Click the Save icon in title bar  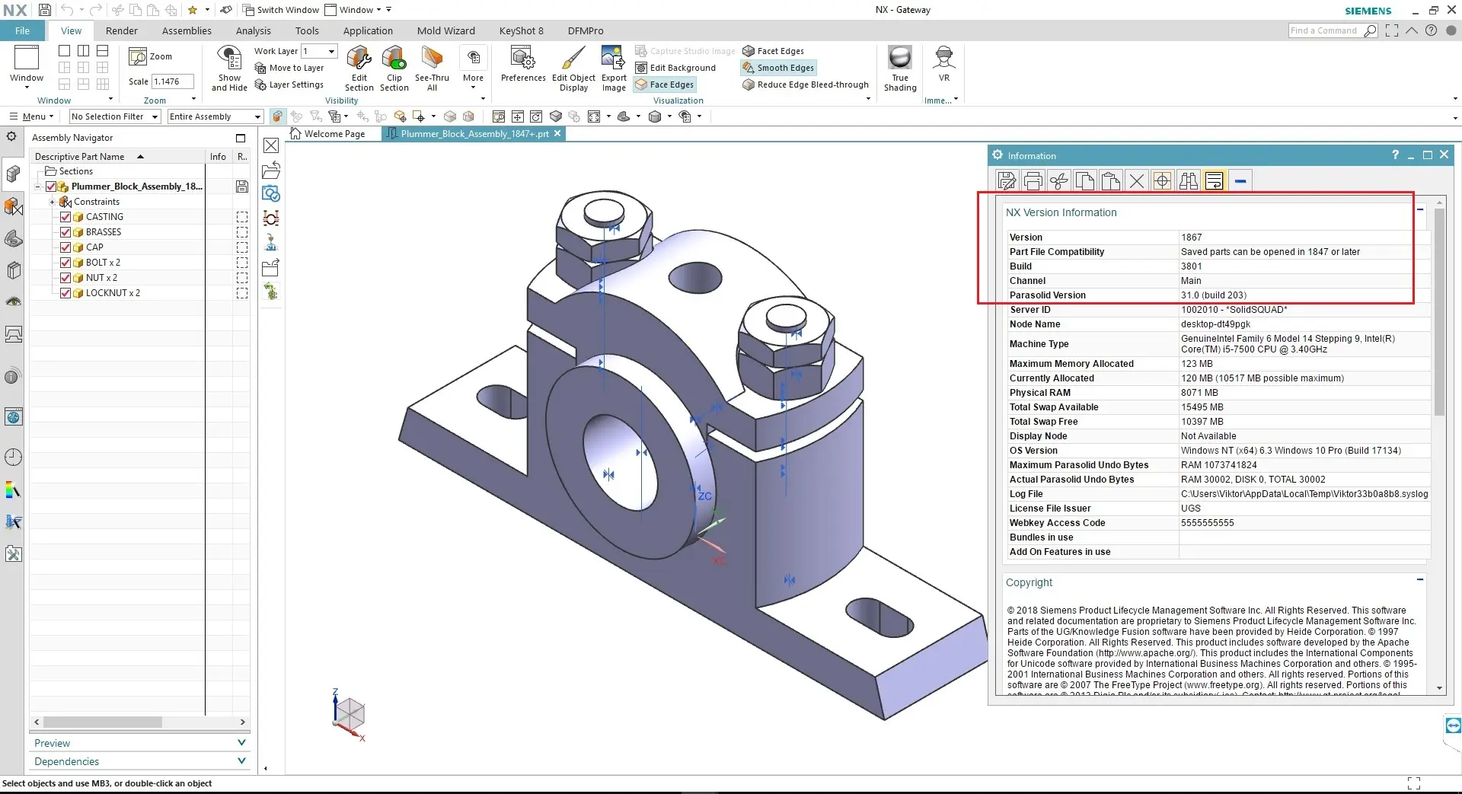[45, 10]
